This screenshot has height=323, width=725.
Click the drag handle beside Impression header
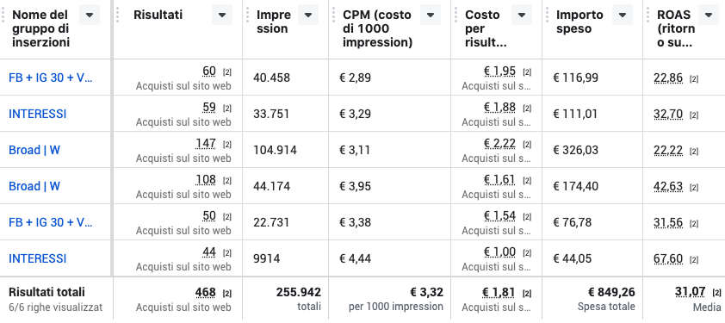tap(247, 15)
